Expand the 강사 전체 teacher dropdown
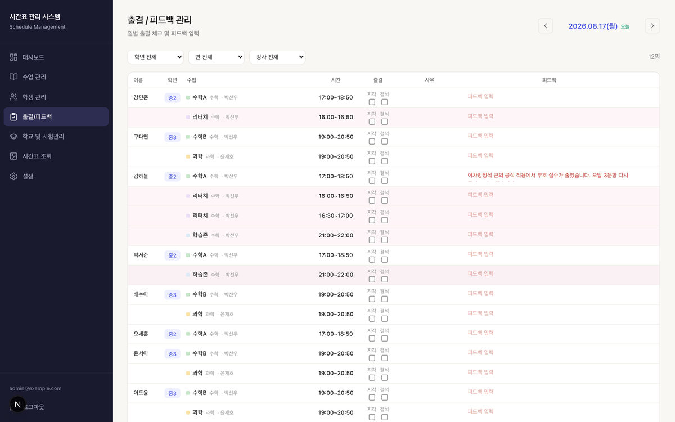 click(x=277, y=57)
